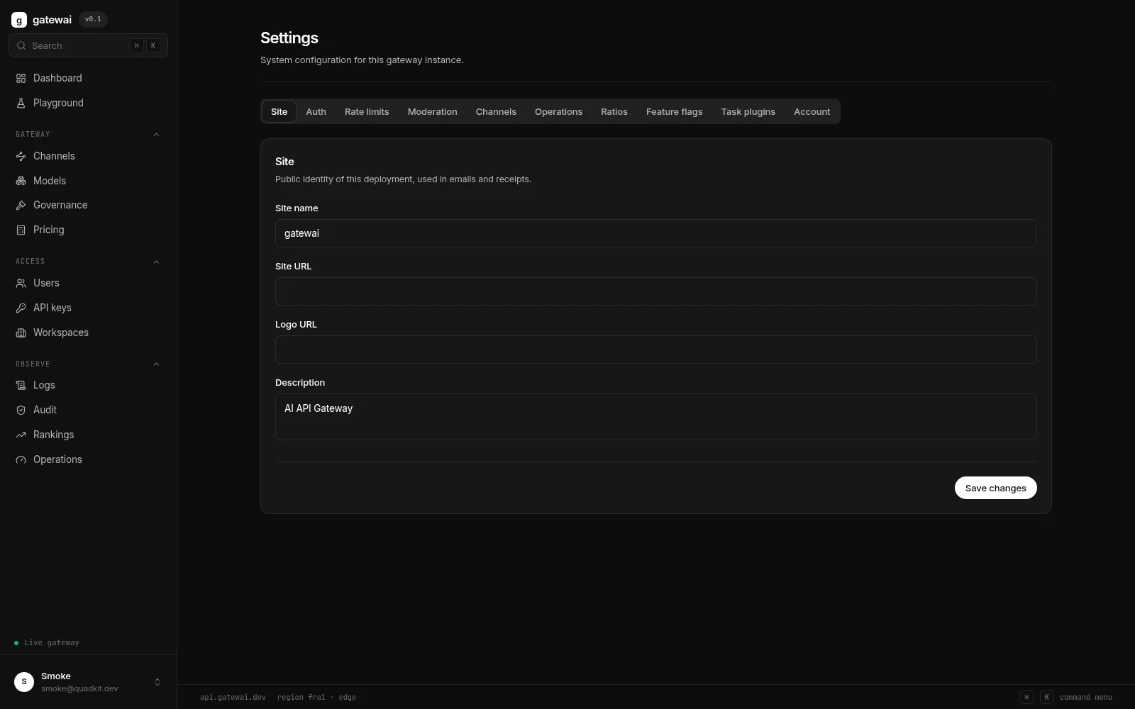This screenshot has width=1135, height=709.
Task: Click the Workspaces building icon
Action: coord(21,333)
